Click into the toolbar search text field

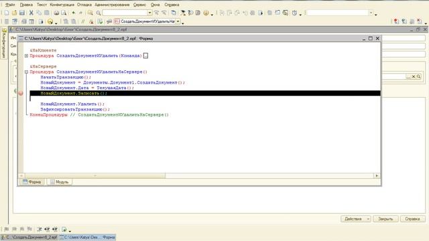125,13
